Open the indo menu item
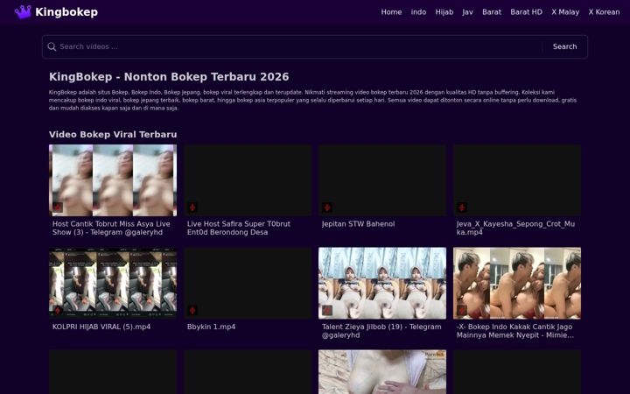 tap(418, 12)
